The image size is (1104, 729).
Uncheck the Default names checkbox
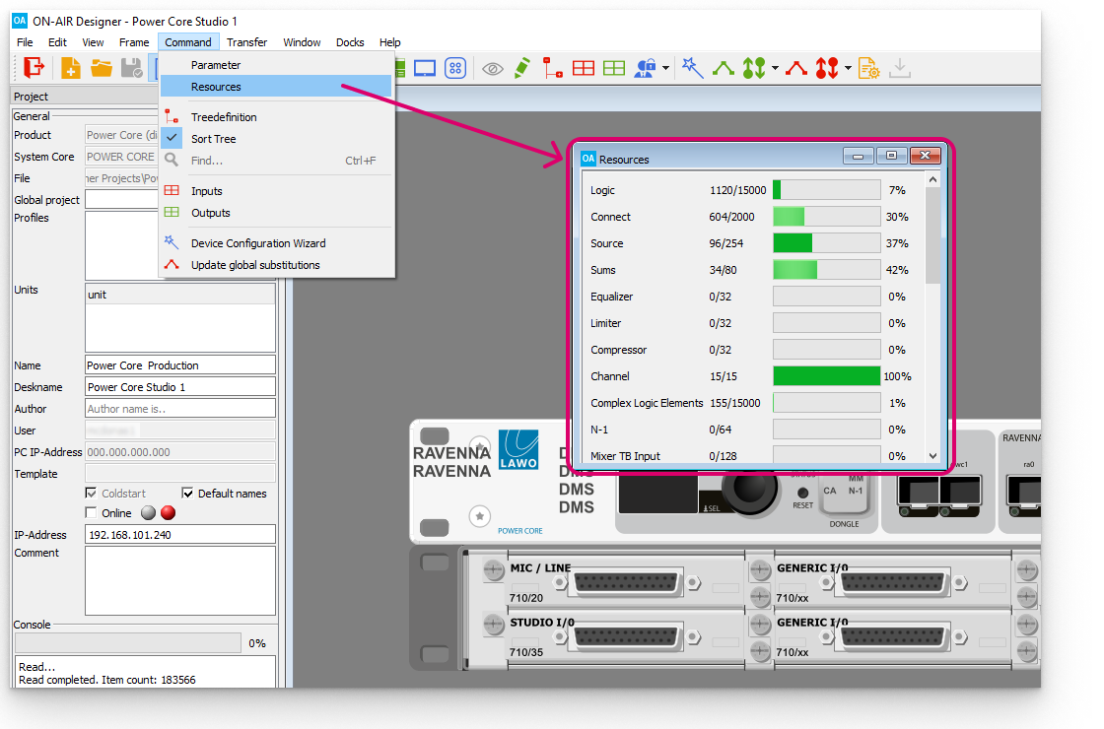click(x=188, y=494)
